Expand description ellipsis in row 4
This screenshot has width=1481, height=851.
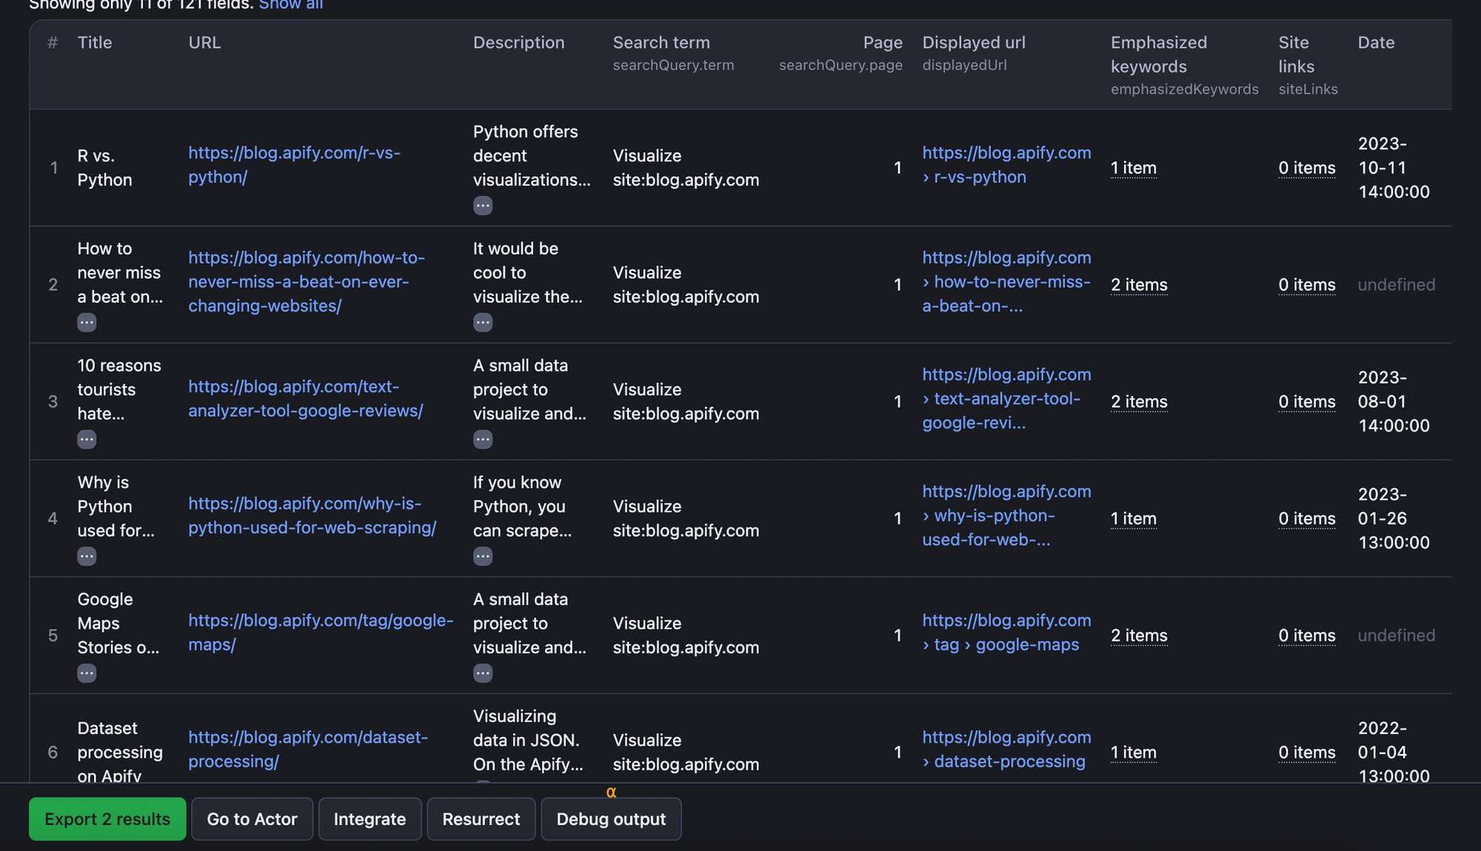click(482, 556)
